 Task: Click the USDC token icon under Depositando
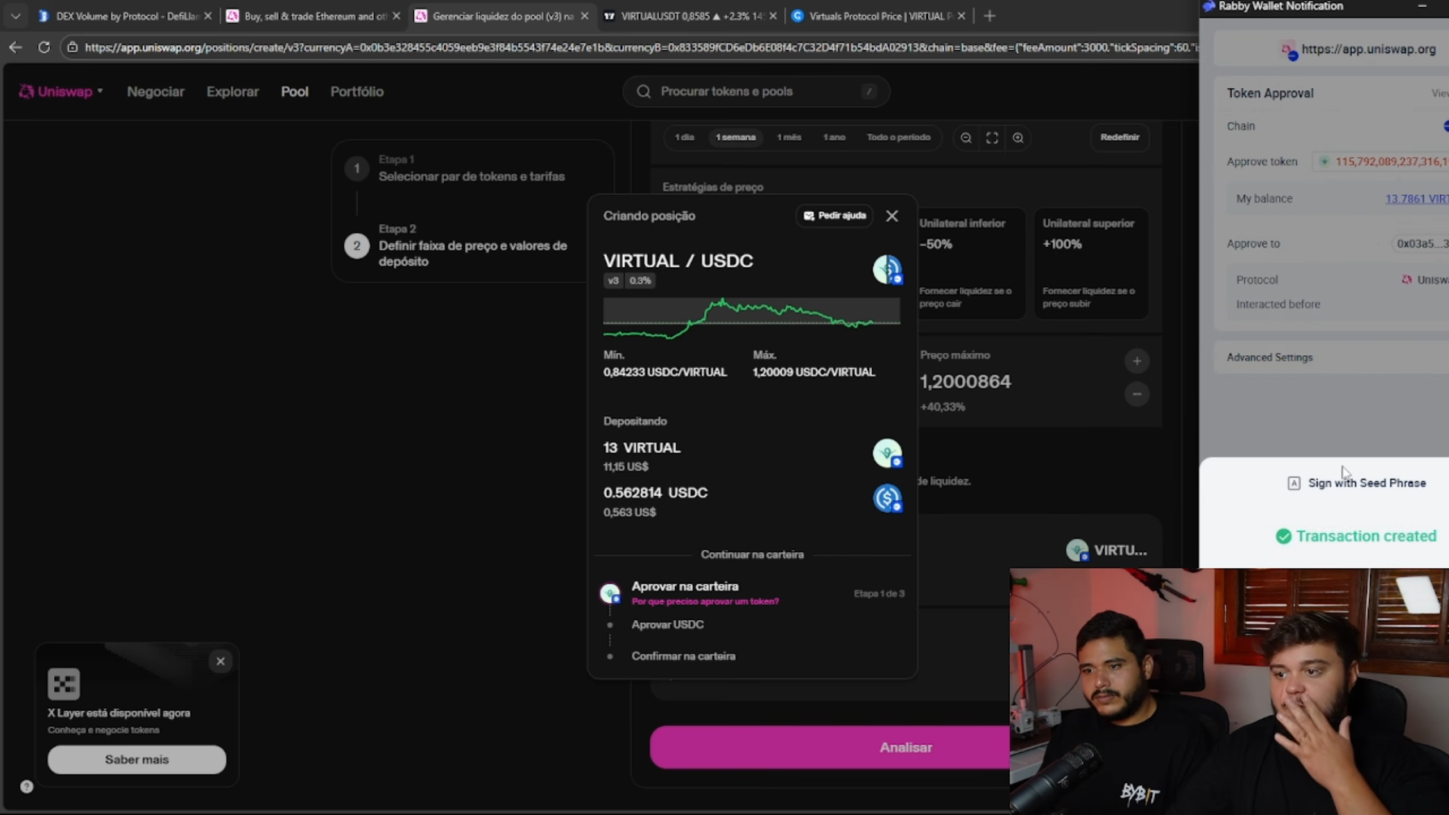(887, 499)
